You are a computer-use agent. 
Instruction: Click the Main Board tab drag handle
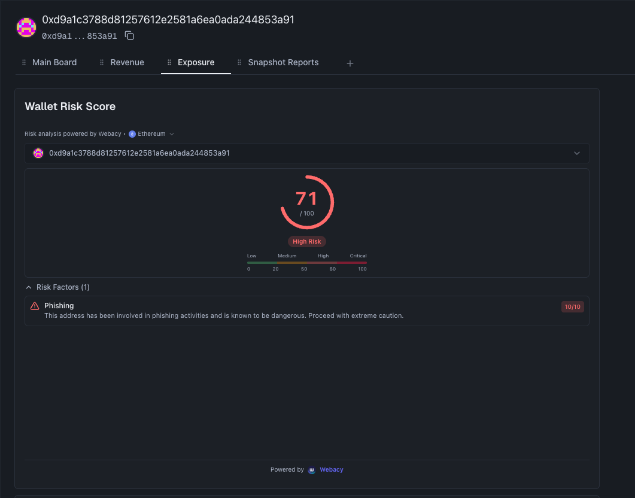coord(24,62)
